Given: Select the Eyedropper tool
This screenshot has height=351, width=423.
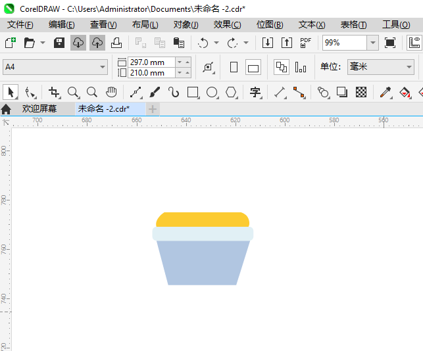Looking at the screenshot, I should [386, 93].
